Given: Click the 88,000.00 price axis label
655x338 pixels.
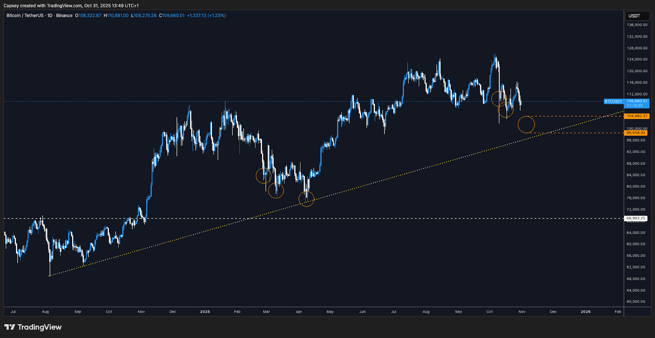Looking at the screenshot, I should click(x=636, y=163).
